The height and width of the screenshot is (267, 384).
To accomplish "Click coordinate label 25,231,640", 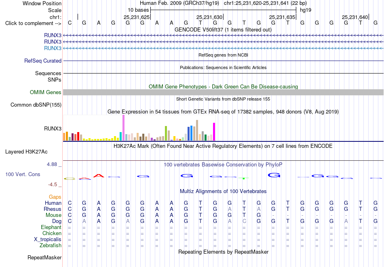I will (x=355, y=17).
